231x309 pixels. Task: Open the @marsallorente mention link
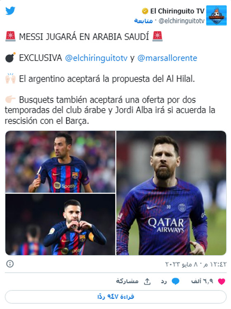[167, 58]
